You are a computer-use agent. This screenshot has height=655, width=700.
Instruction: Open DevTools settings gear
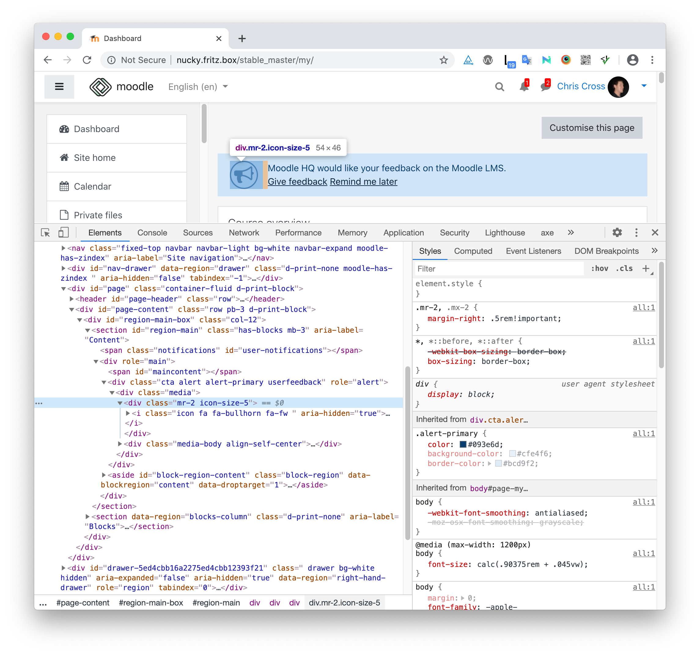coord(617,232)
